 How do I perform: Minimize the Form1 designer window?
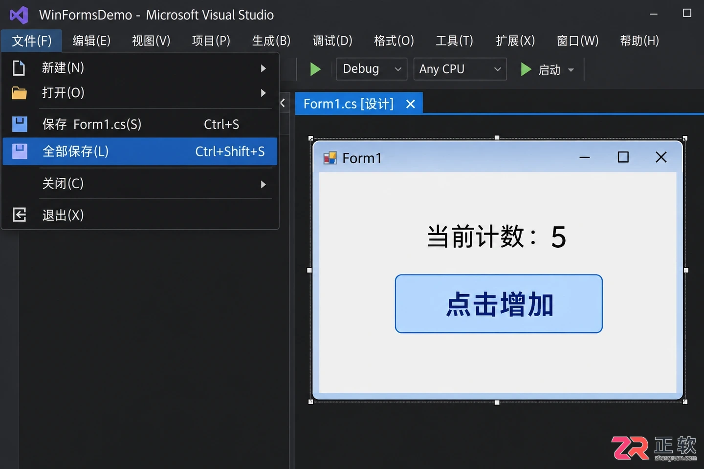click(585, 157)
